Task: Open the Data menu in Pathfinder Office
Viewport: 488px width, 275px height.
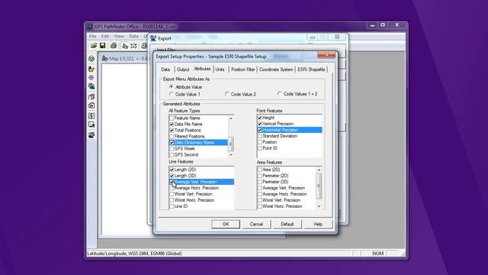Action: [x=133, y=36]
